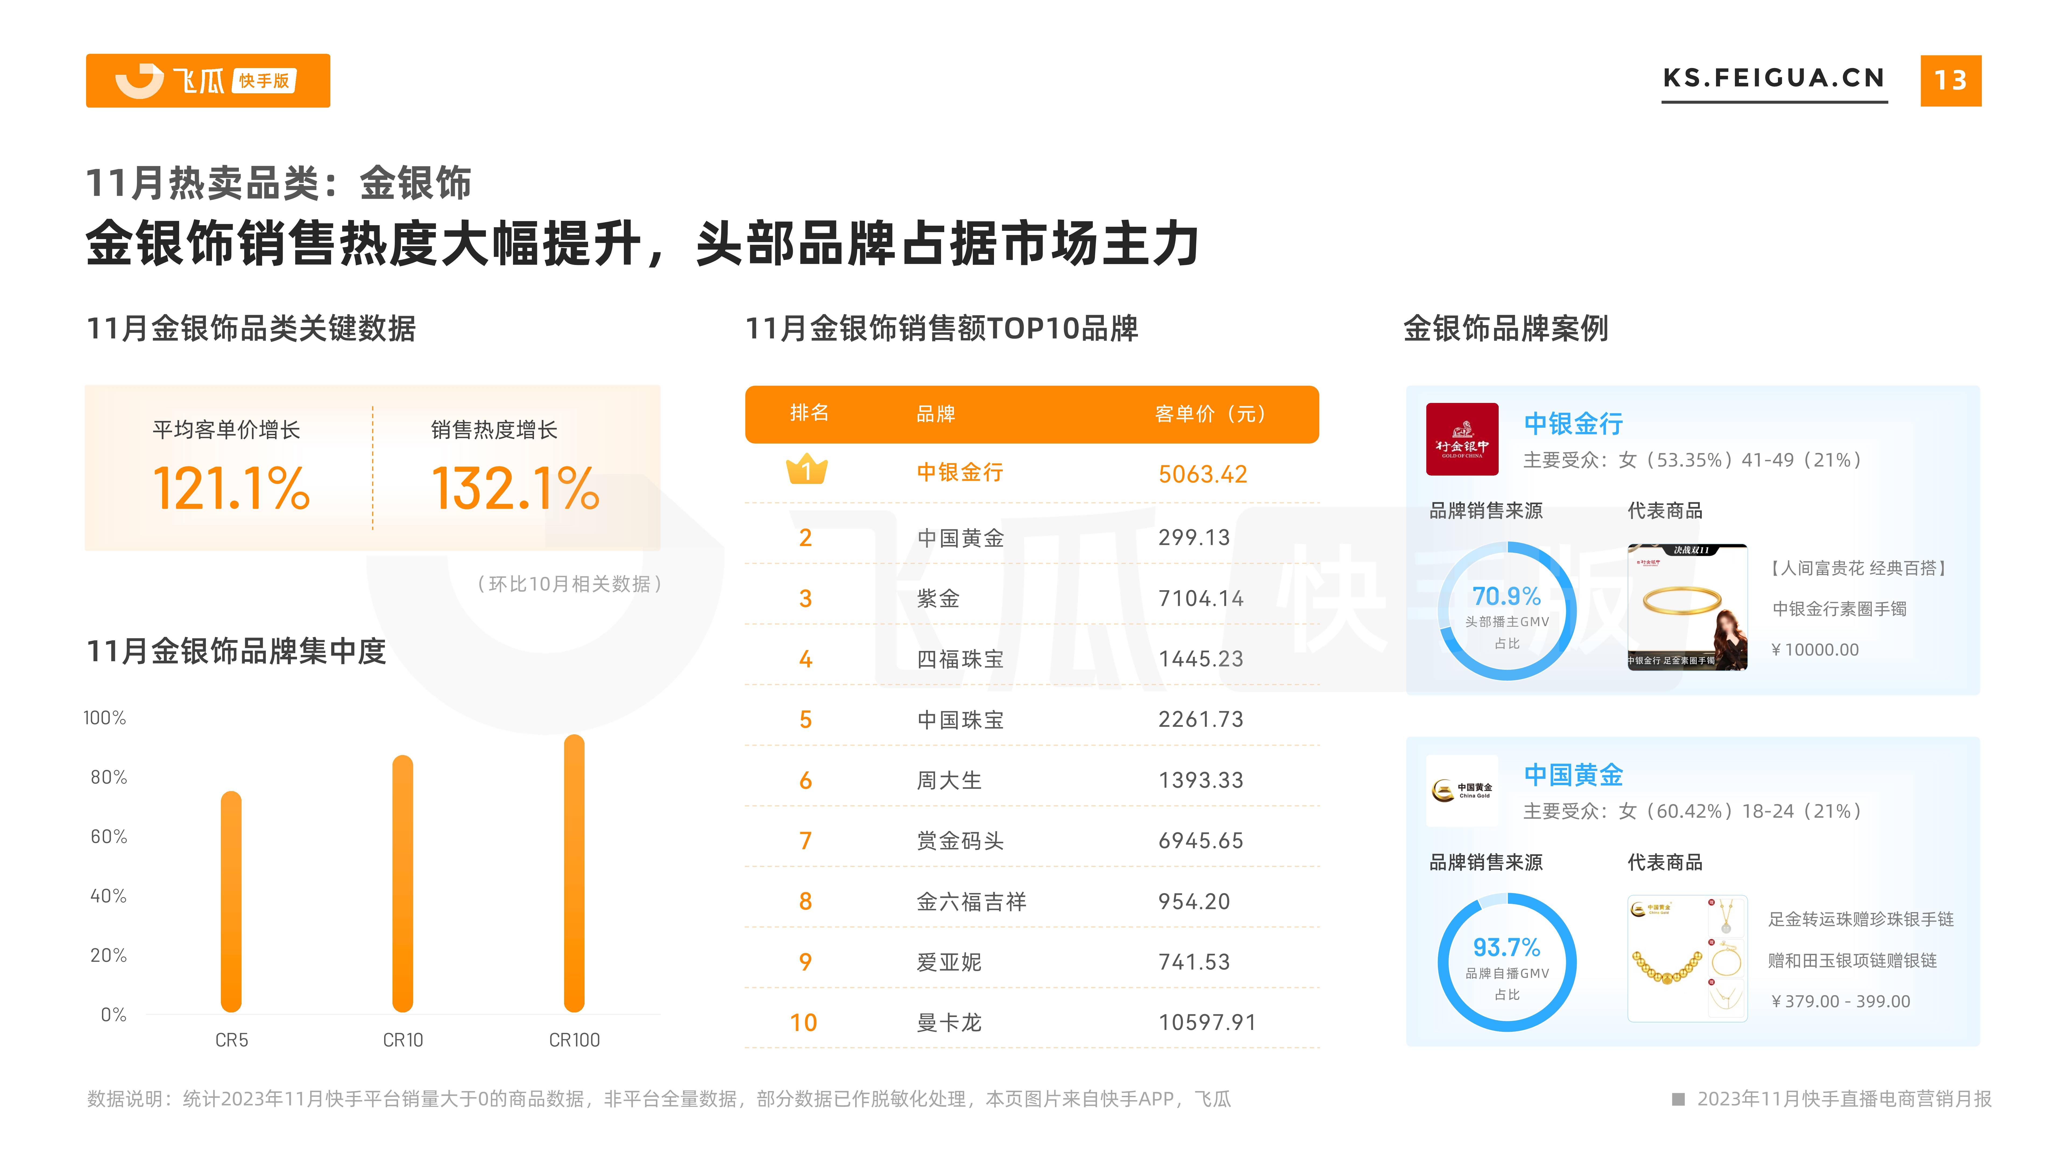Click the CR100 bar in chart
Image resolution: width=2066 pixels, height=1162 pixels.
[574, 873]
